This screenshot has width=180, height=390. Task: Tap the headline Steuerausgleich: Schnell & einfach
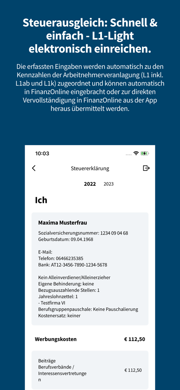[90, 36]
